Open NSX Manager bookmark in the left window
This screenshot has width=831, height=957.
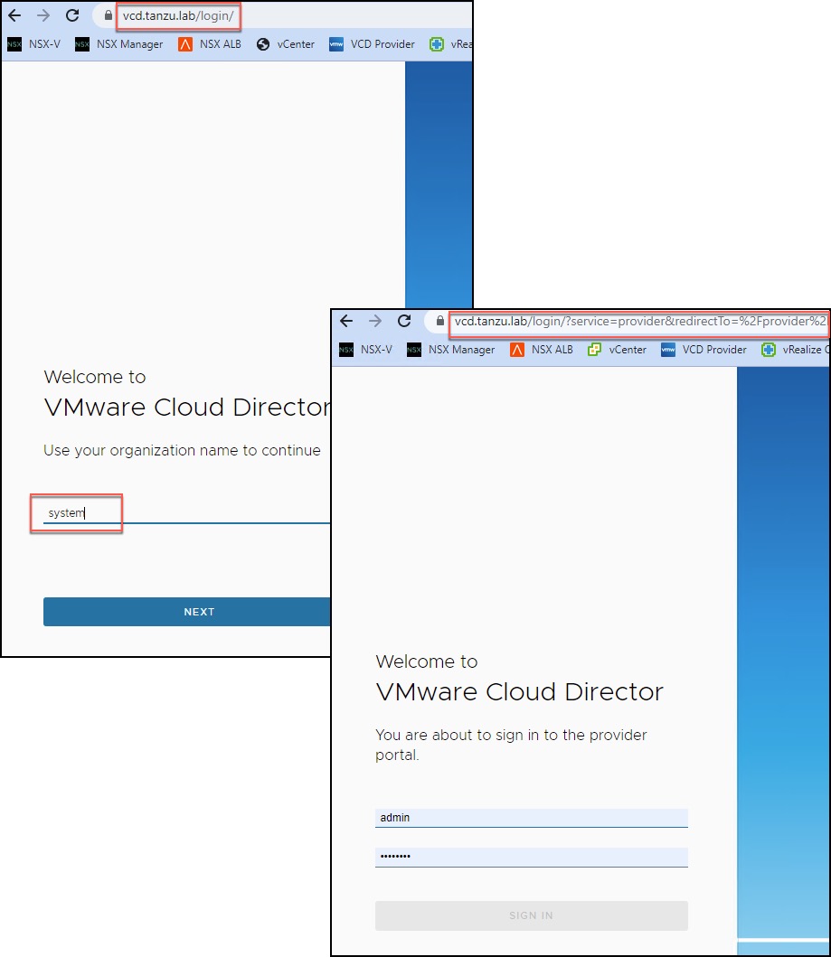pos(119,44)
